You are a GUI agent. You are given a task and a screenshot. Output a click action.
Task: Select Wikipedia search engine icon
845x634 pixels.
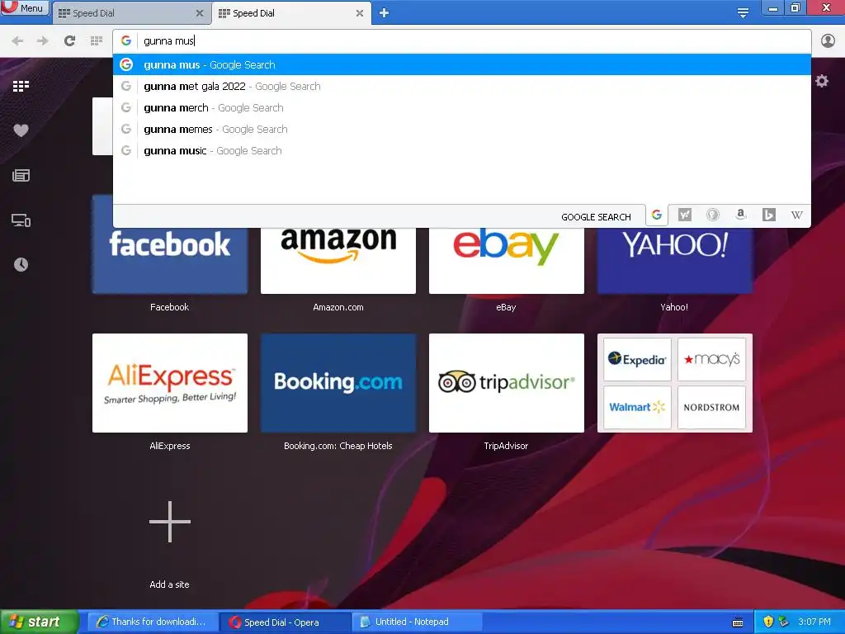point(796,215)
